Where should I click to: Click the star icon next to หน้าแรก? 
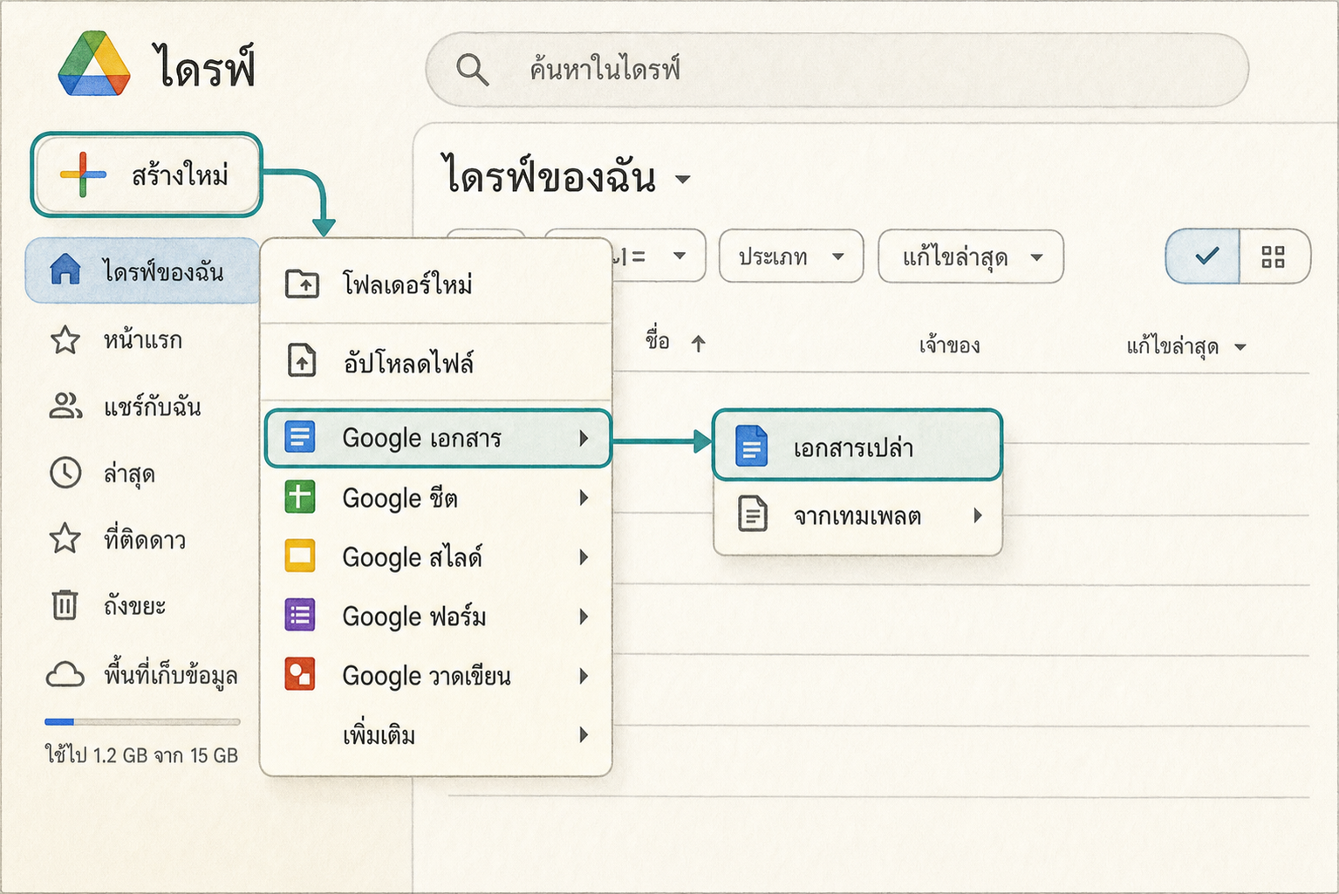click(x=65, y=339)
